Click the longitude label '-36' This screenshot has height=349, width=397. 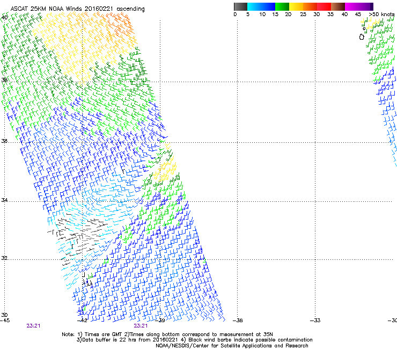click(x=238, y=321)
